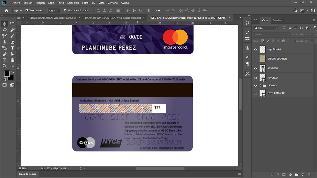
Task: Select the Zoom tool
Action: coord(5,66)
